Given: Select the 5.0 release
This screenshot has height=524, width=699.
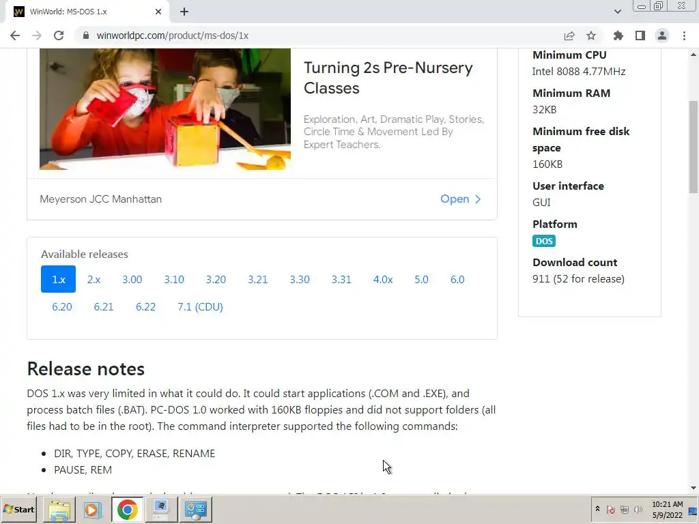Looking at the screenshot, I should pyautogui.click(x=421, y=279).
